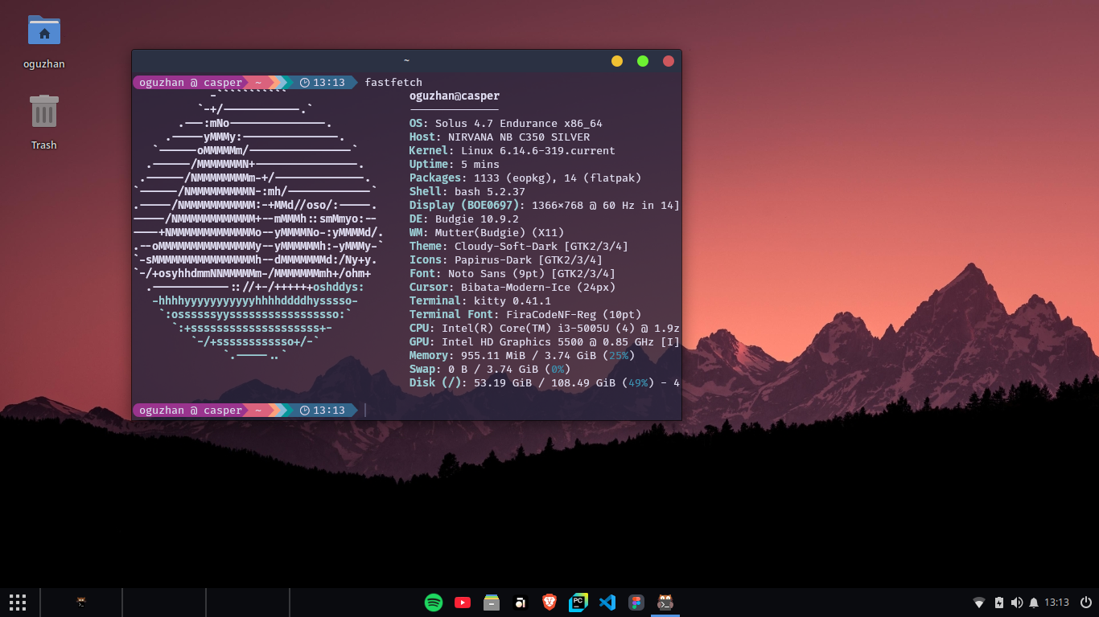Click the Disk (/): 53.19 GiB line

tap(544, 383)
